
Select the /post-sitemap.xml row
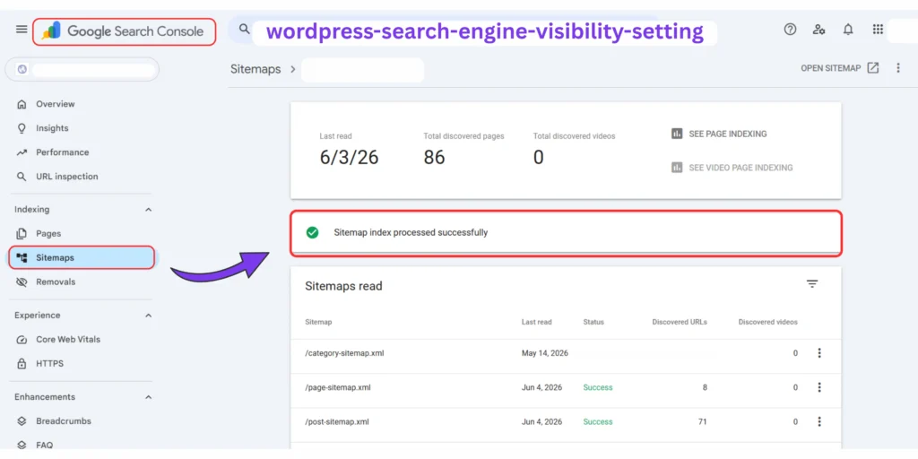[x=566, y=421]
